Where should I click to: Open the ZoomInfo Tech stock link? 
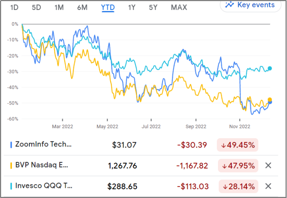tap(44, 145)
